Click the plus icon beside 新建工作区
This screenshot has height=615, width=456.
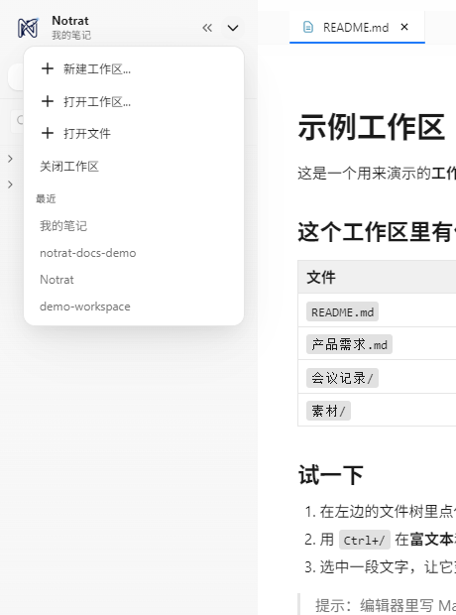tap(48, 68)
